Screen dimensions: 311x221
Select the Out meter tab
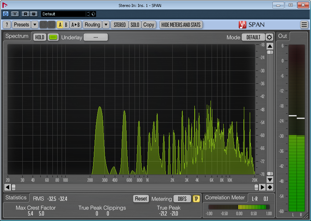[x=282, y=36]
